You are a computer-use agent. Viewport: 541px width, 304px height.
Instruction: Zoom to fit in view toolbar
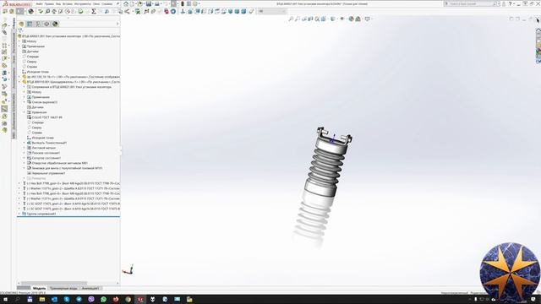pos(291,19)
